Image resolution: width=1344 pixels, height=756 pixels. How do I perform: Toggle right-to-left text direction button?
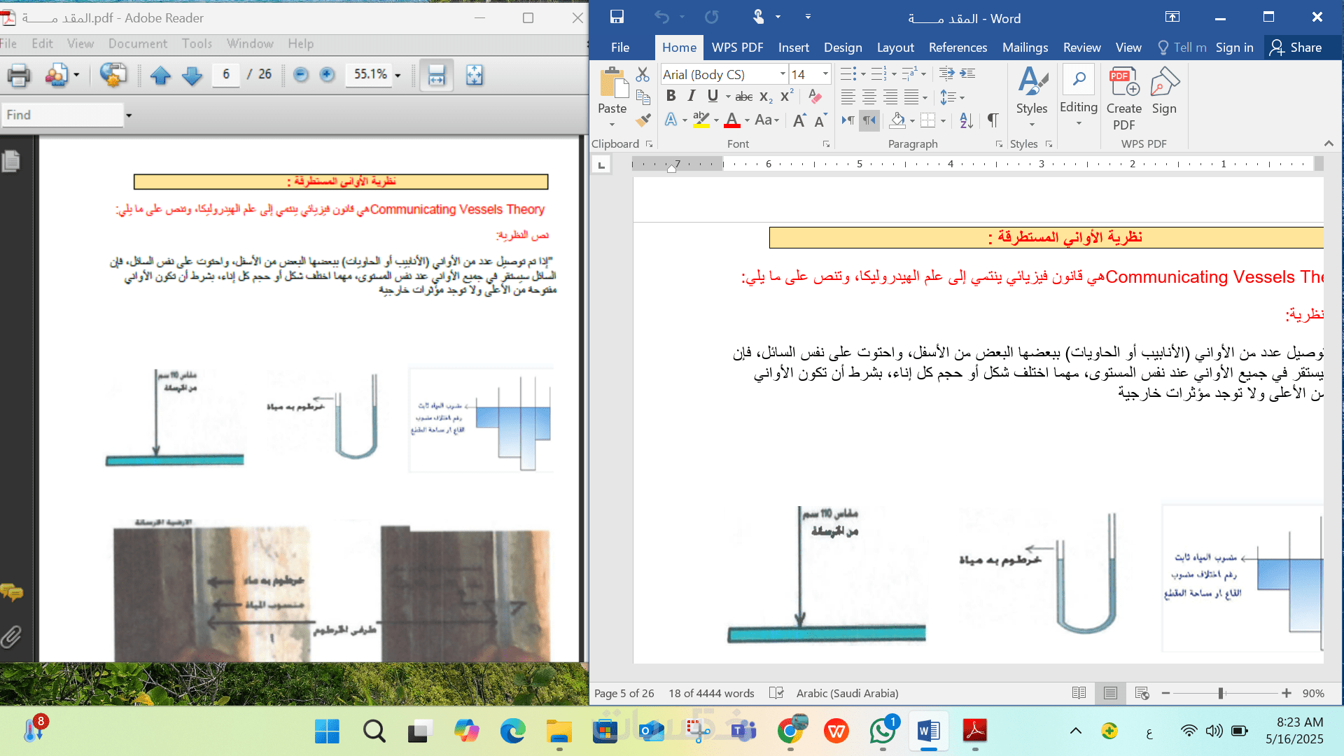(x=869, y=120)
